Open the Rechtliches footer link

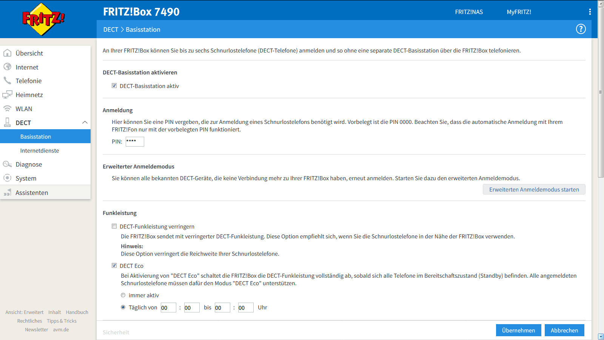pyautogui.click(x=29, y=321)
